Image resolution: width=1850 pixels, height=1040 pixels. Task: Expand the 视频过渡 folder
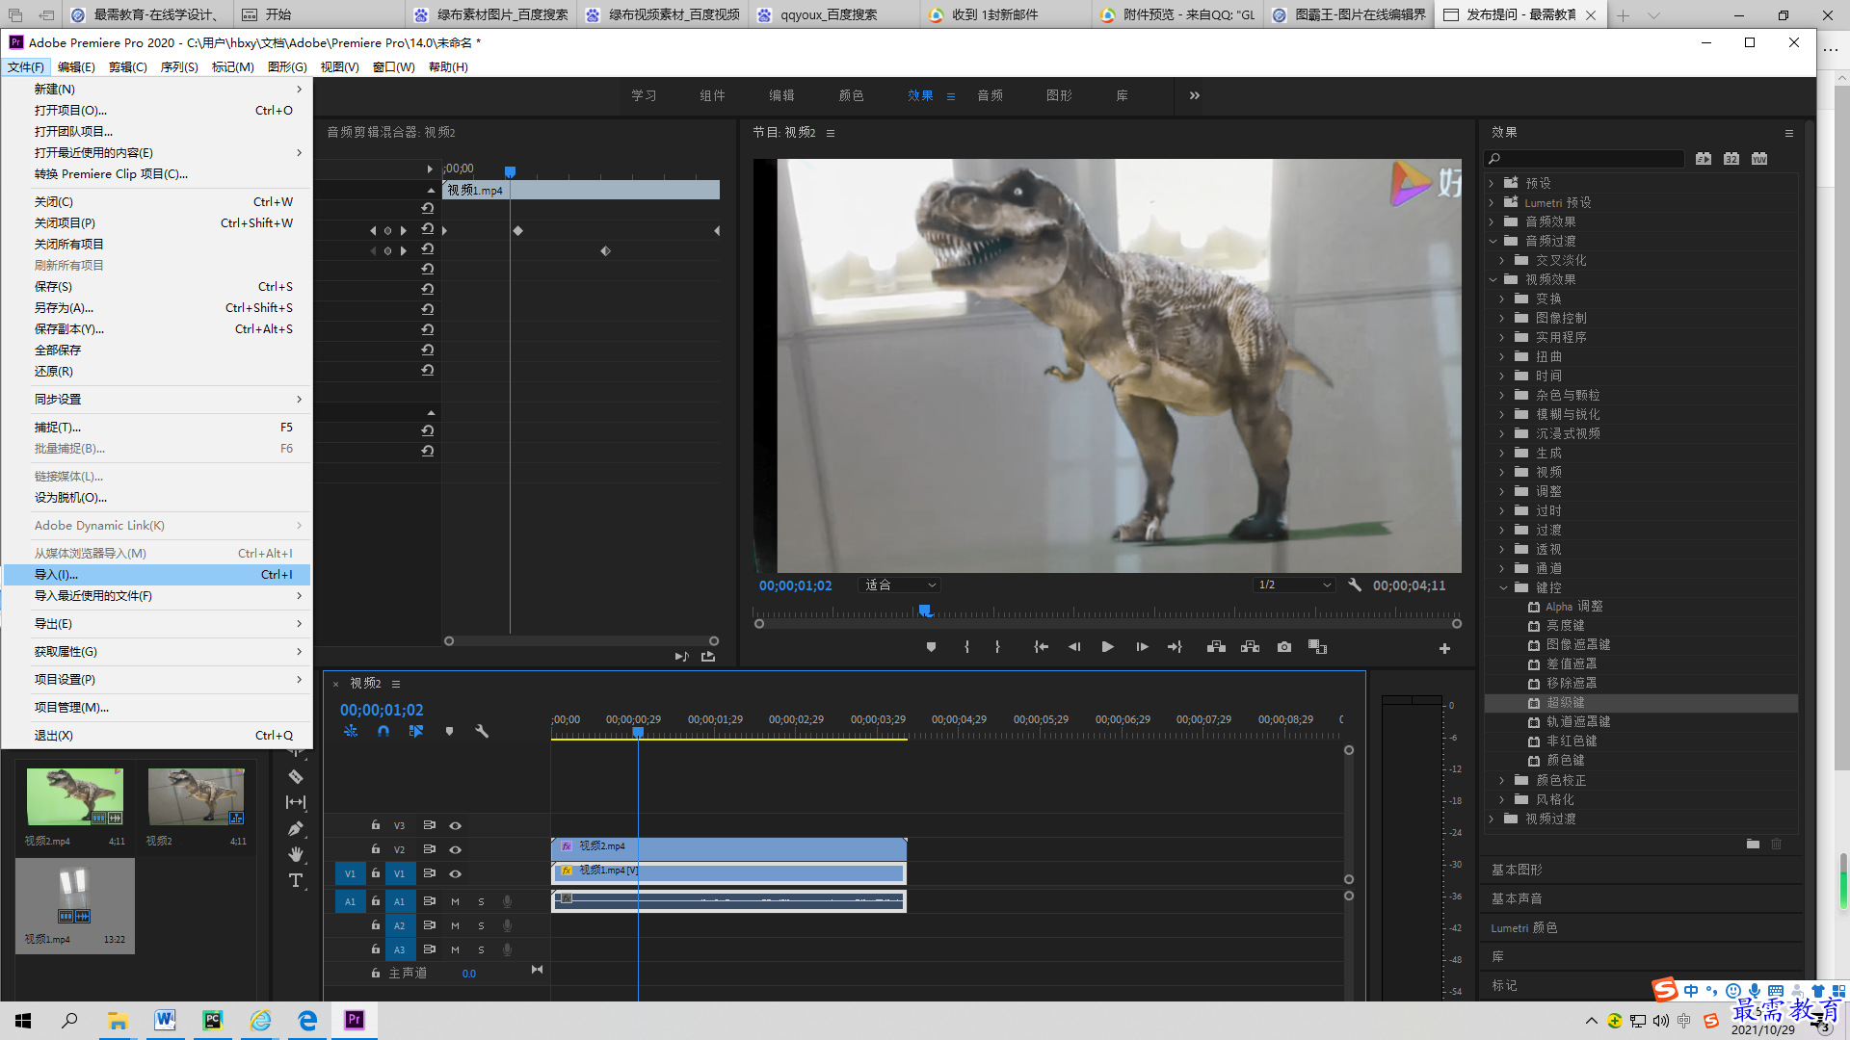(x=1492, y=819)
